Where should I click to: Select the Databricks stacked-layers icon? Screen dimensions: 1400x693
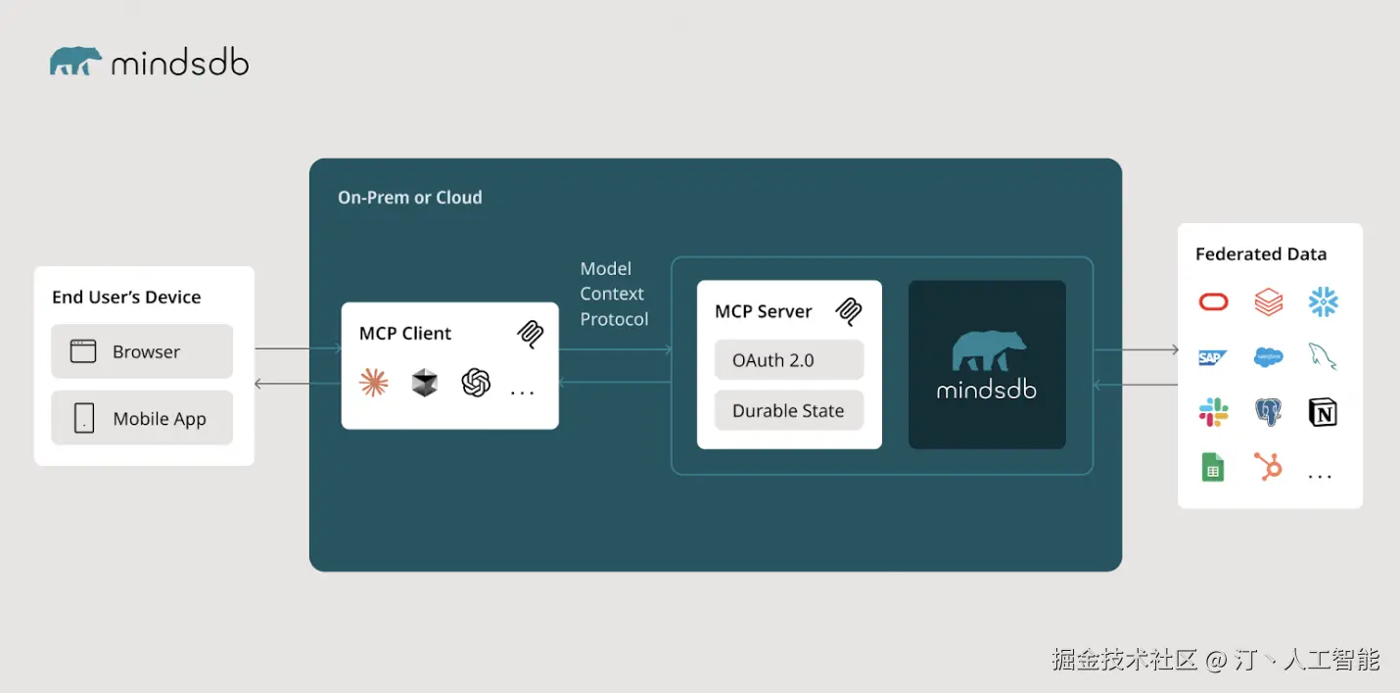tap(1268, 302)
